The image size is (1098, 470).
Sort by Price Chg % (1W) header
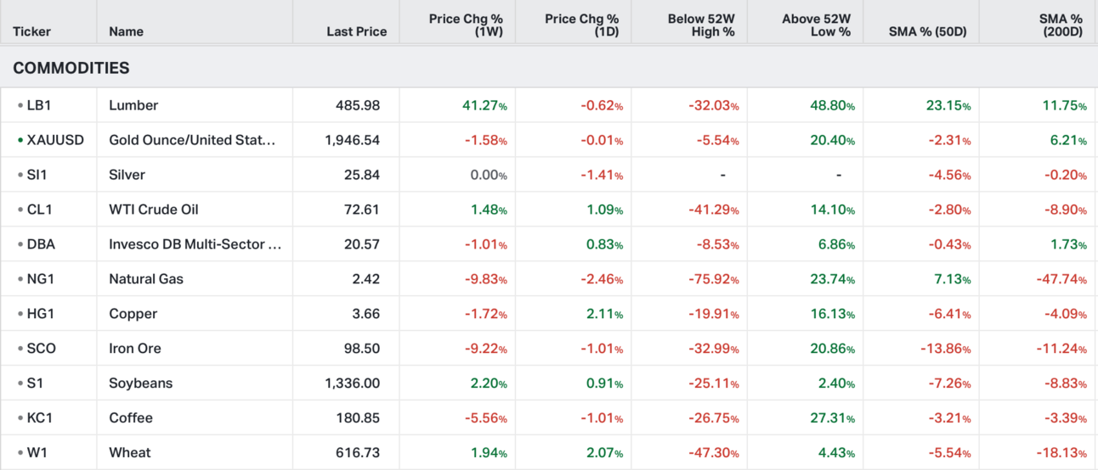point(466,25)
